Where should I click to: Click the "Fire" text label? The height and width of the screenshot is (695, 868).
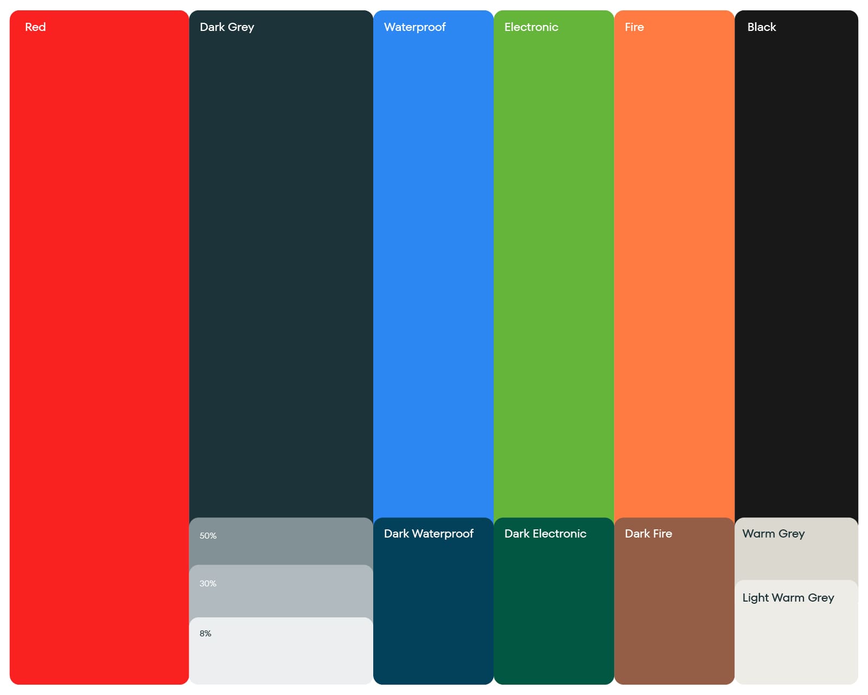634,27
